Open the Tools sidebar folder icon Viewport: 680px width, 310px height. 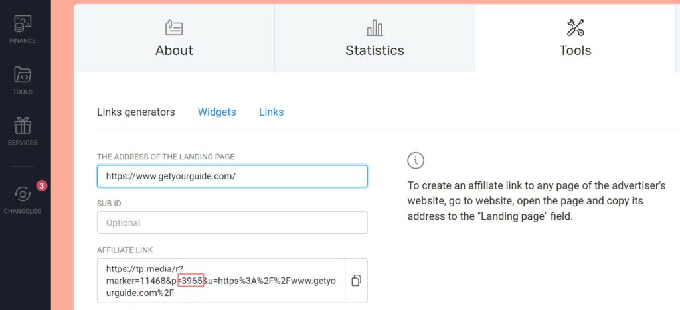tap(23, 74)
